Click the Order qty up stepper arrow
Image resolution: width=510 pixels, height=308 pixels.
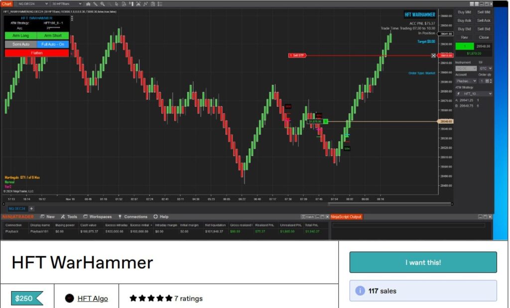coord(491,80)
